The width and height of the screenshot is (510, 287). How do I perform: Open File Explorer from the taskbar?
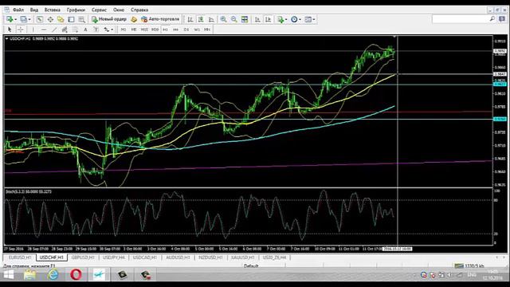tap(29, 275)
